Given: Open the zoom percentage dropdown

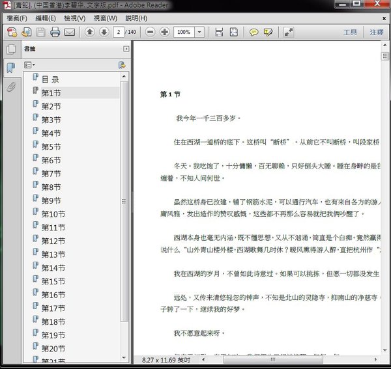Looking at the screenshot, I should tap(198, 32).
